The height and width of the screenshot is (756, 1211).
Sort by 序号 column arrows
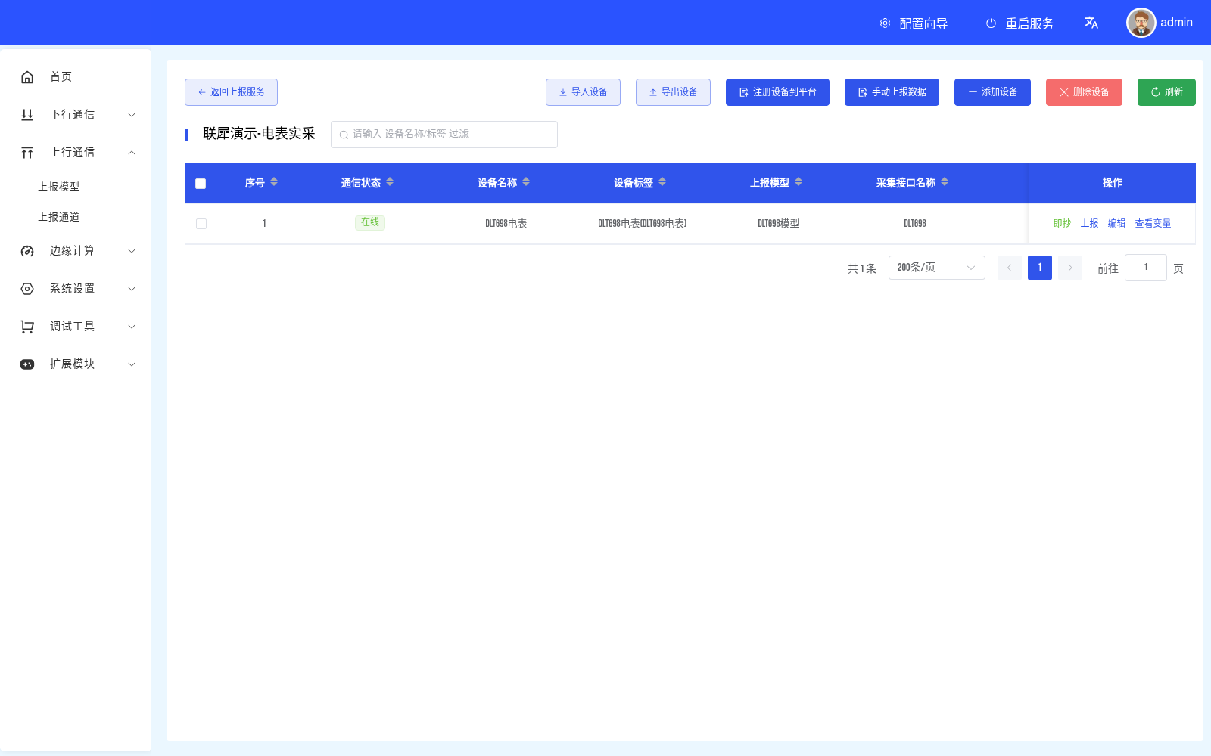click(x=274, y=182)
